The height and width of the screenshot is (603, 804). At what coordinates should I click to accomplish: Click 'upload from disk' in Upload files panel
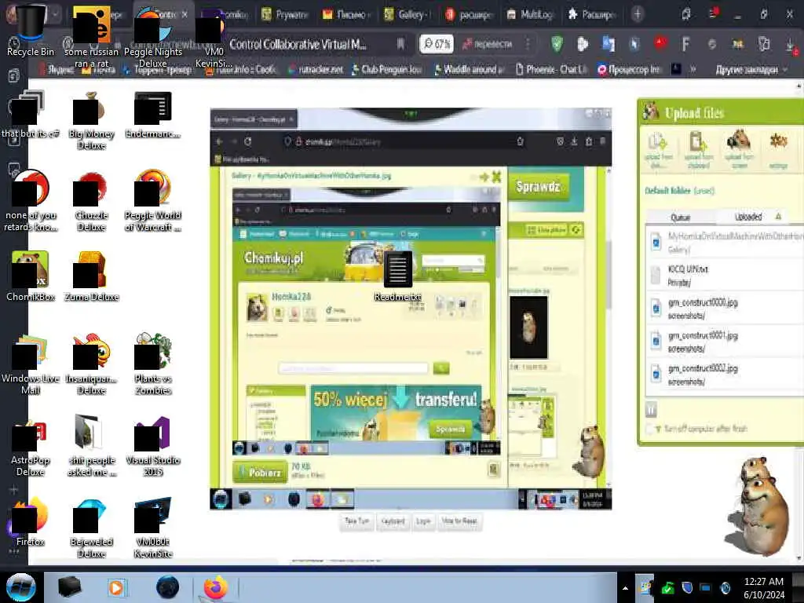658,150
